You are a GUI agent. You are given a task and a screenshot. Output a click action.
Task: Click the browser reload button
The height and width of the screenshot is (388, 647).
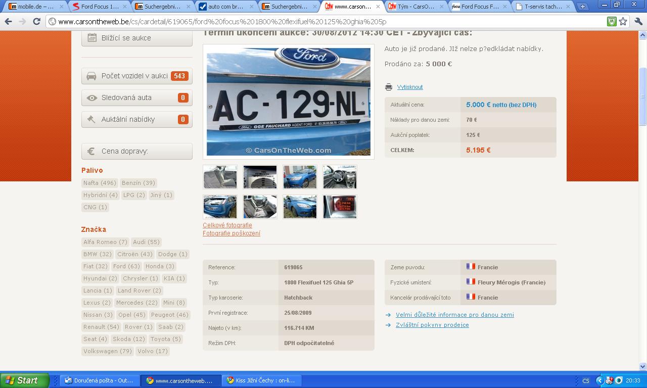(x=36, y=22)
